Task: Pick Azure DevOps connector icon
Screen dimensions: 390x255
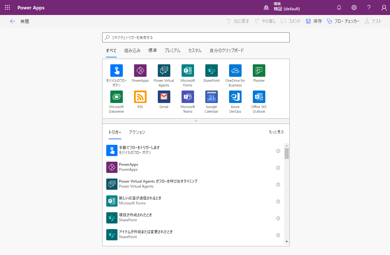Action: pos(235,97)
